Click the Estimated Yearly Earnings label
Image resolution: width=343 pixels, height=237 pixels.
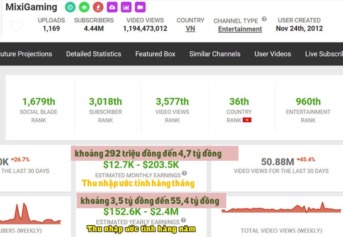138,222
